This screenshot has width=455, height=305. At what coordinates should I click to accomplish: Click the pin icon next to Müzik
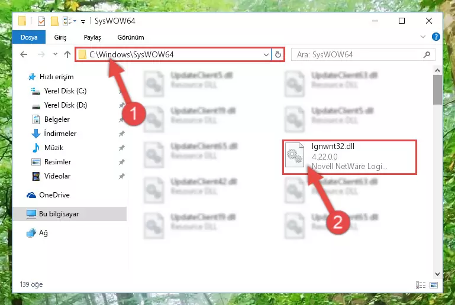[x=121, y=148]
